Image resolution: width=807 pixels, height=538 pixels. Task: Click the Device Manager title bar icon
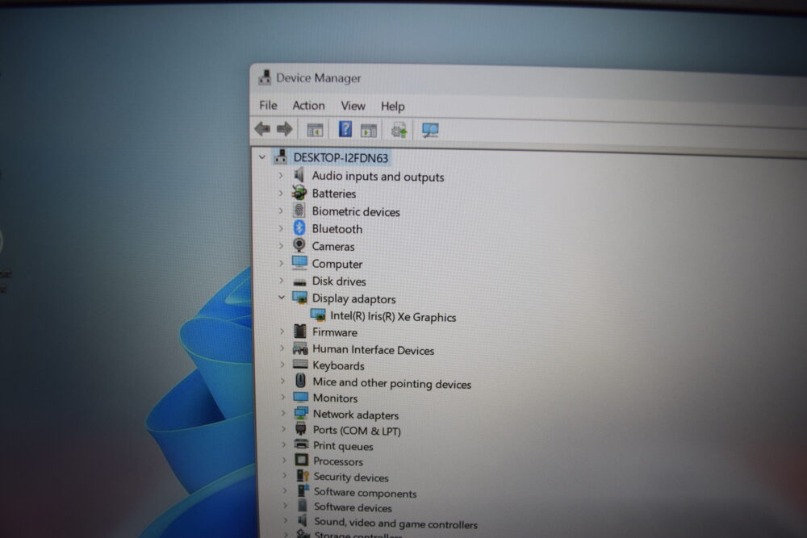tap(265, 77)
